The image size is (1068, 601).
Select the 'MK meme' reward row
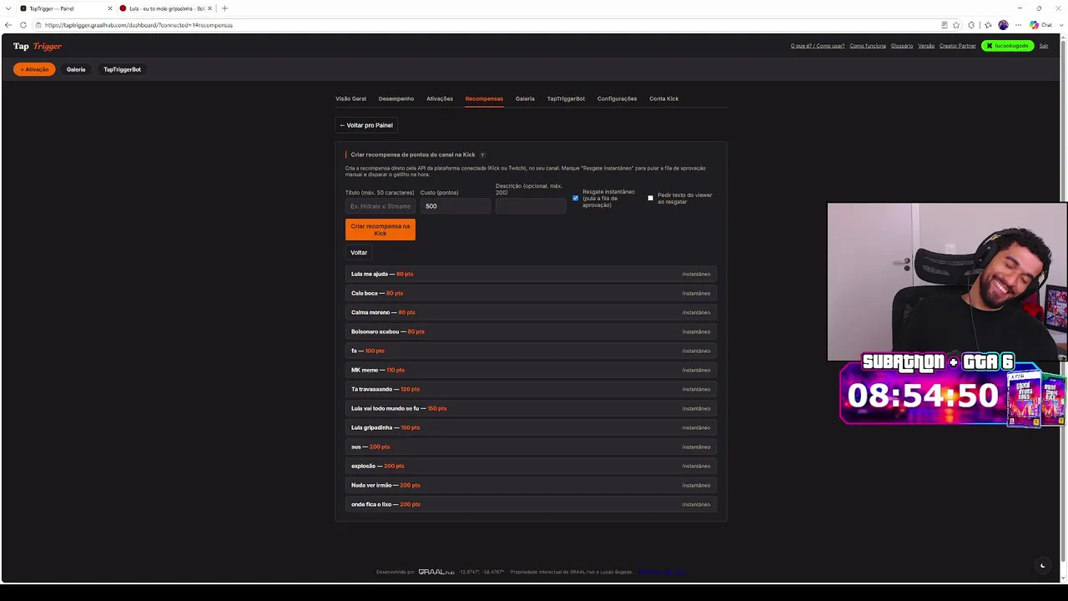pos(531,370)
